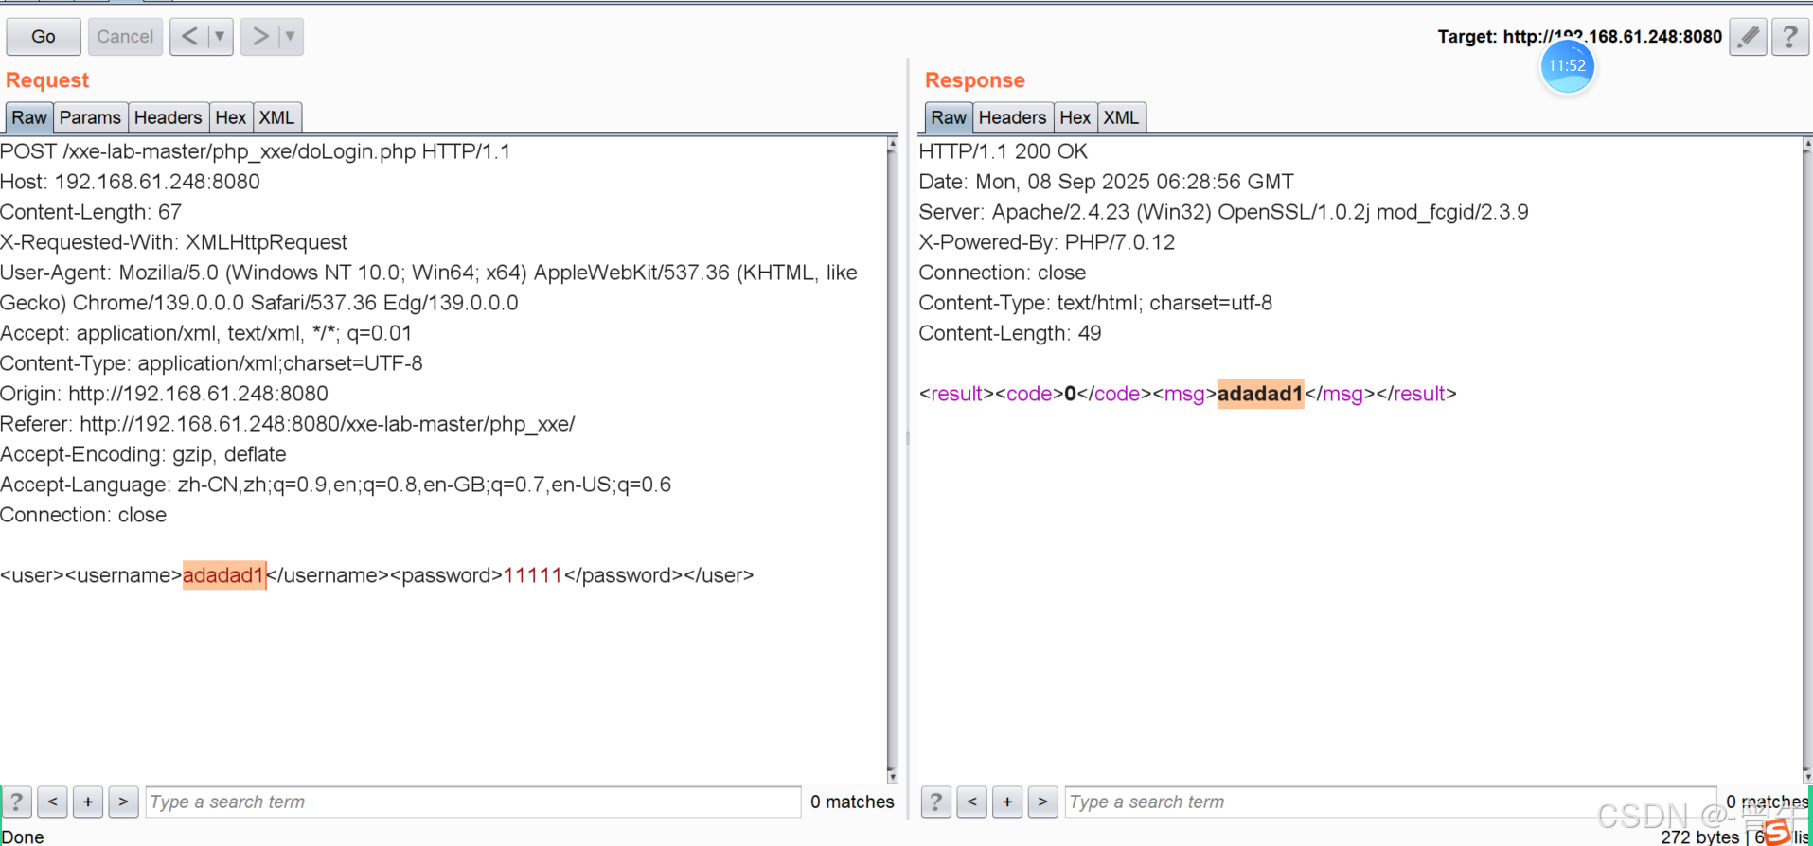Click the highlighted adadad1 msg in response
Viewport: 1813px width, 846px height.
coord(1260,394)
